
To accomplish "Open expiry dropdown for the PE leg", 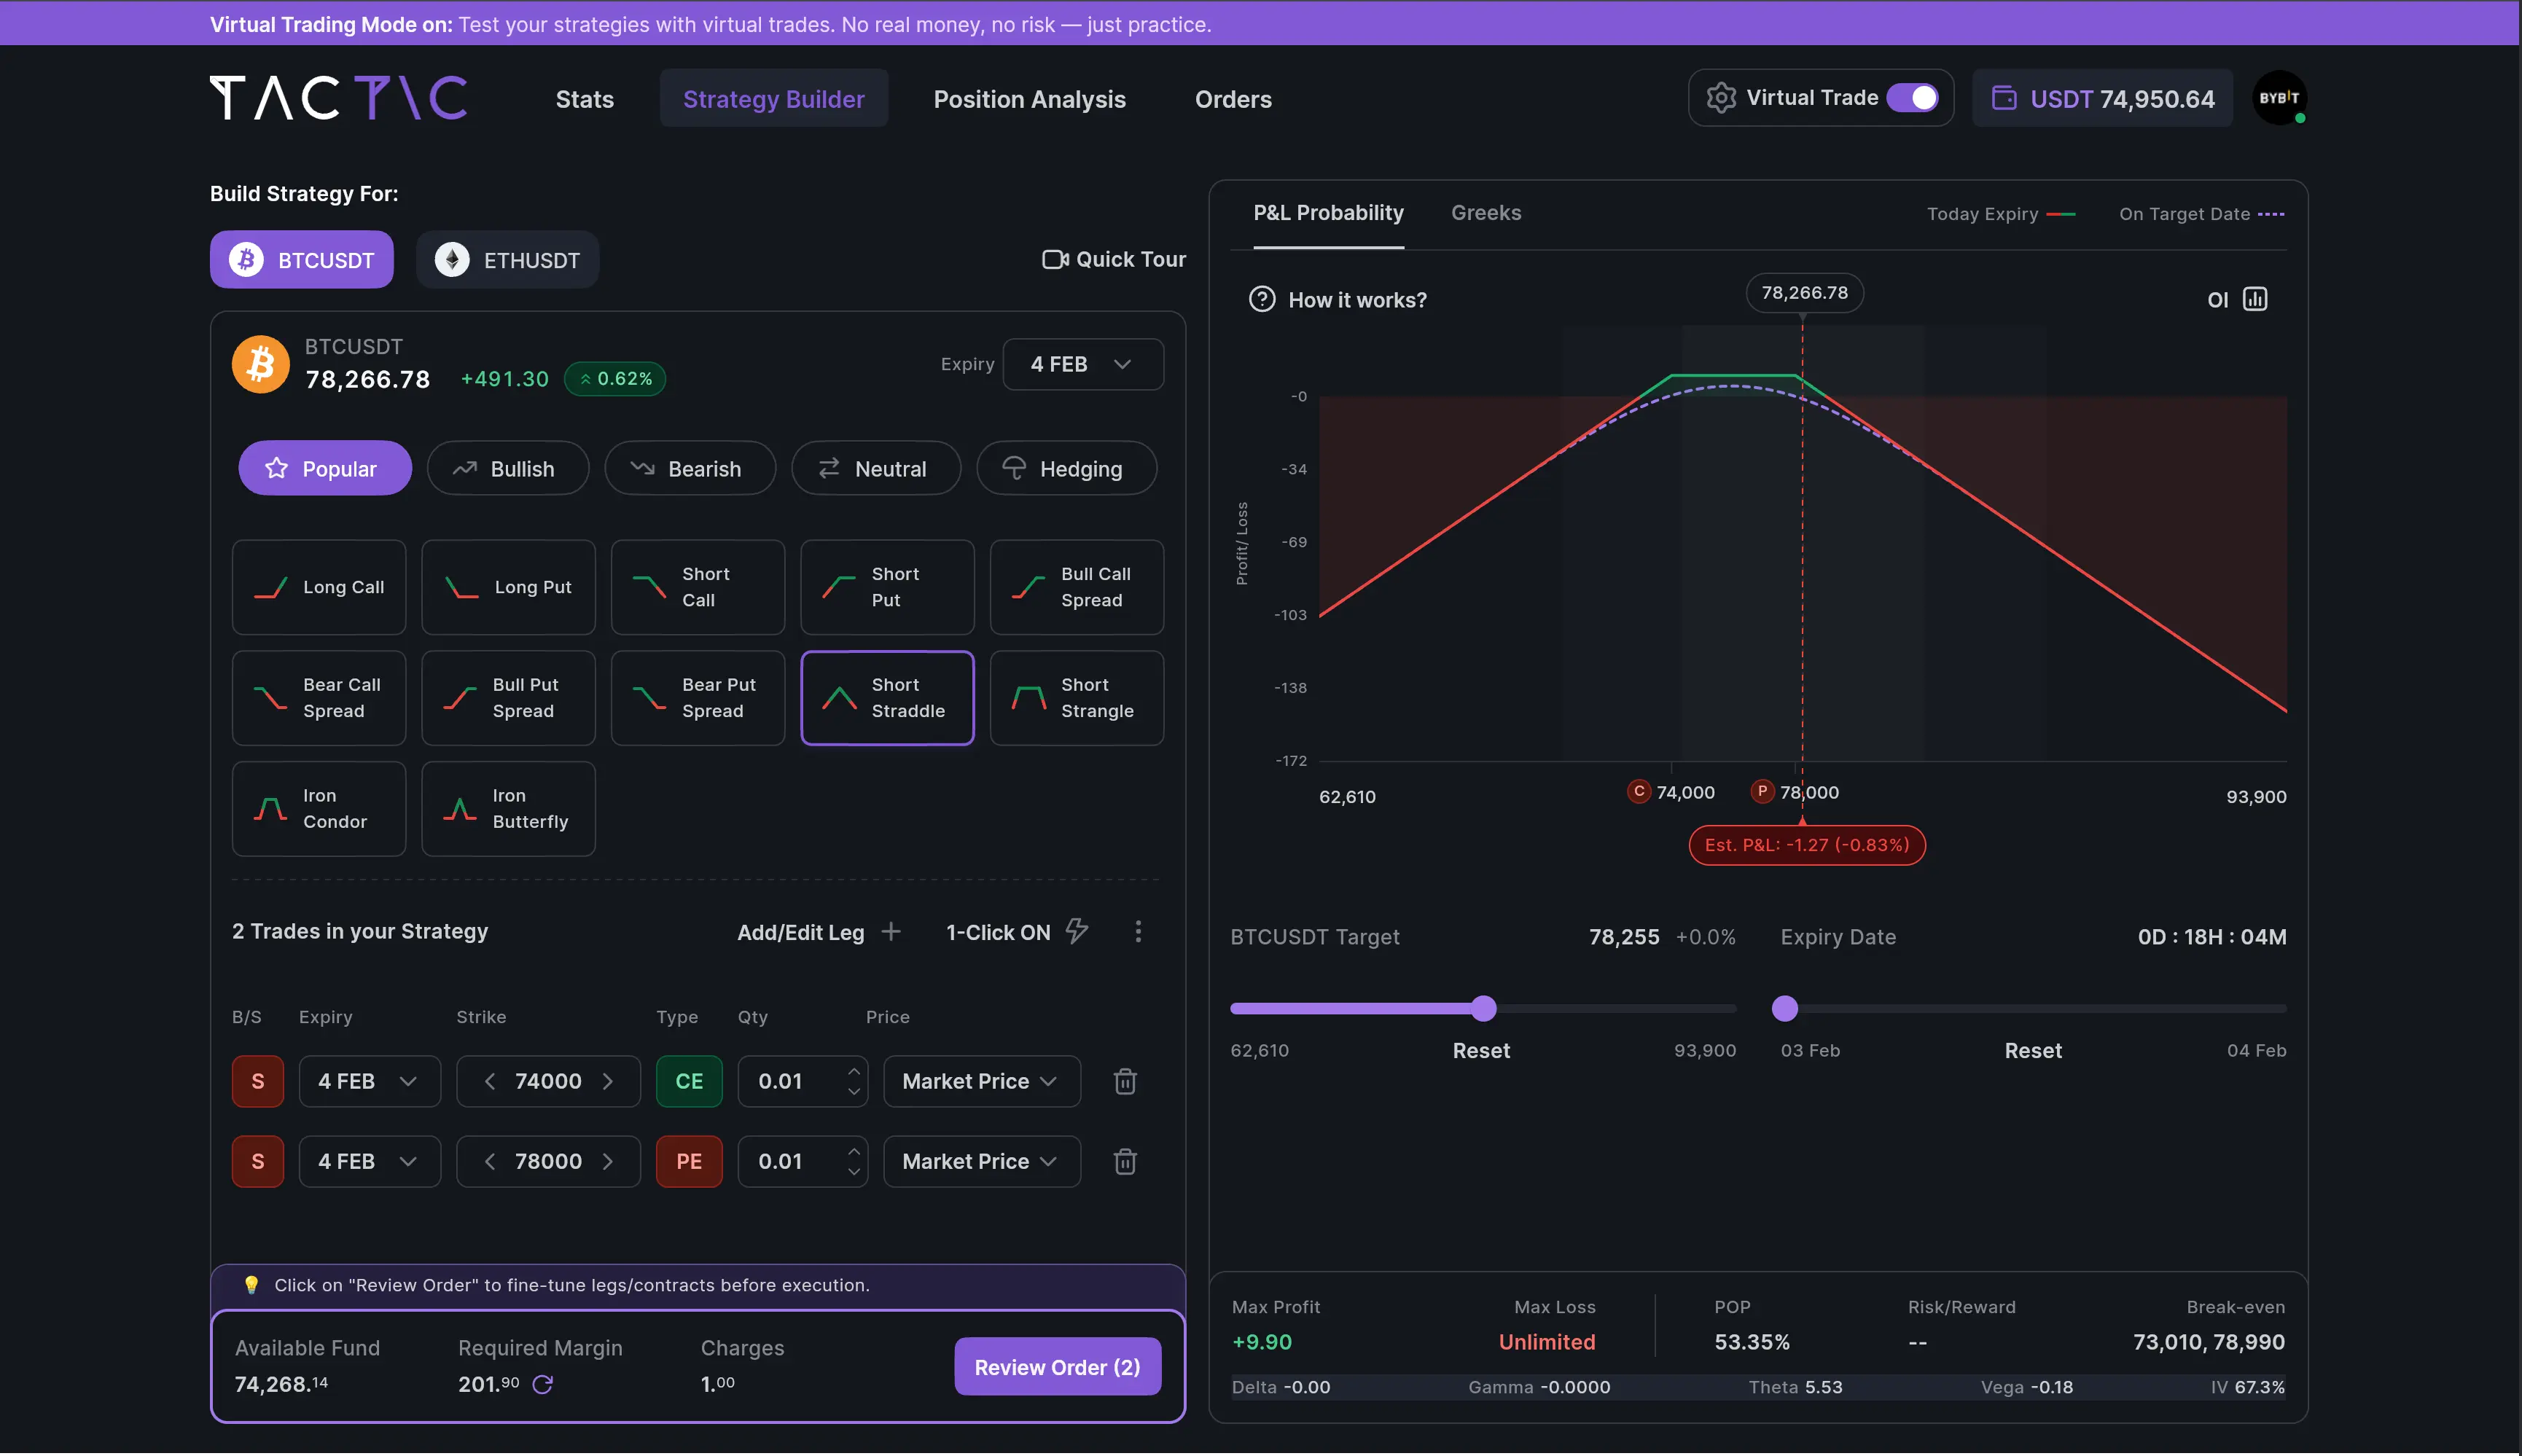I will pos(369,1161).
